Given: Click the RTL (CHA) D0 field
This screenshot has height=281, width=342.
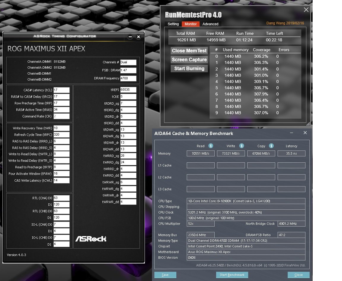Looking at the screenshot, I should pos(61,198).
